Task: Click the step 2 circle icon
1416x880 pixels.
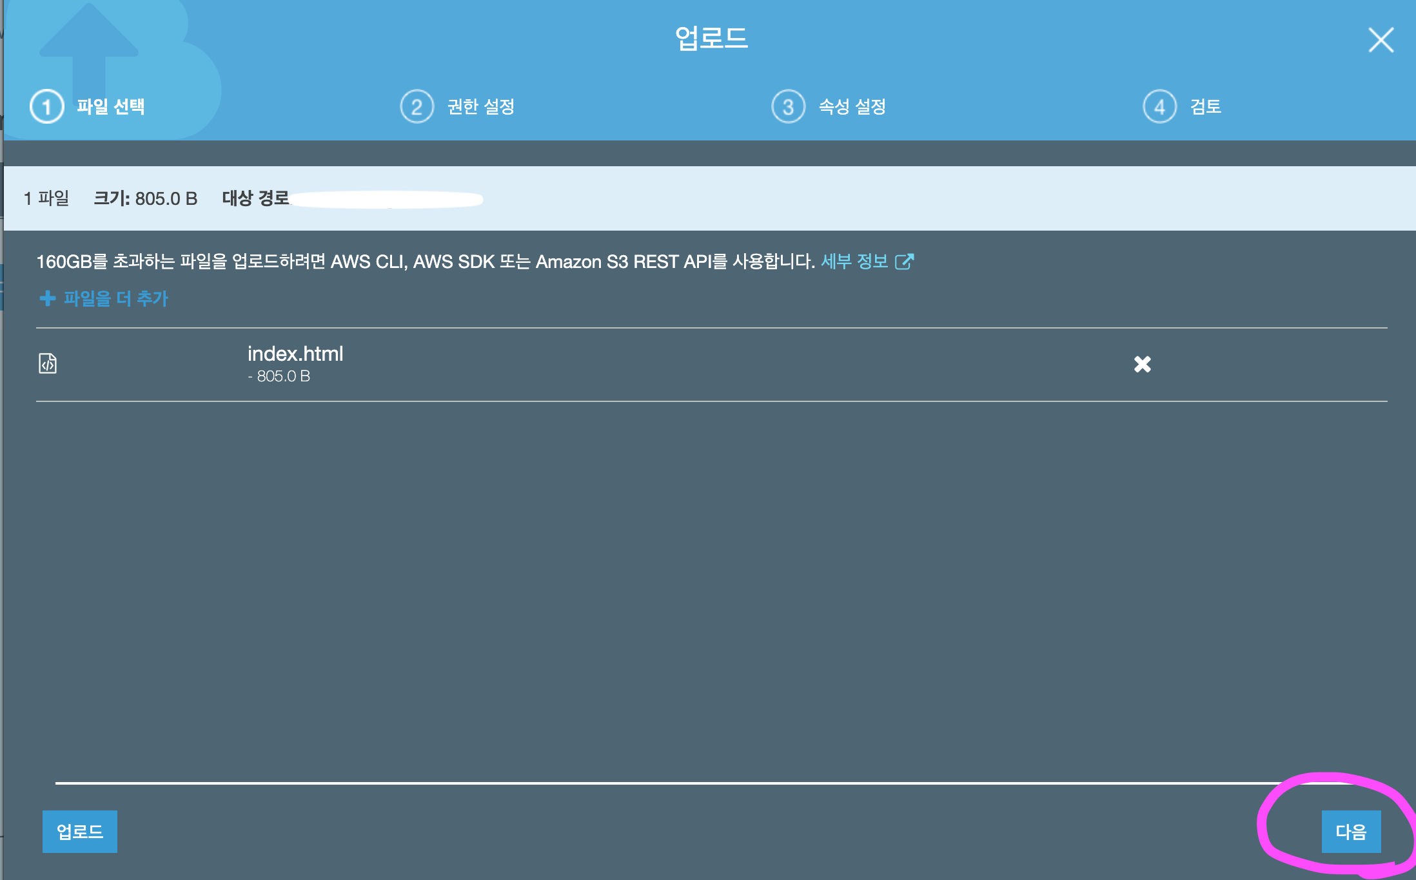Action: (x=417, y=107)
